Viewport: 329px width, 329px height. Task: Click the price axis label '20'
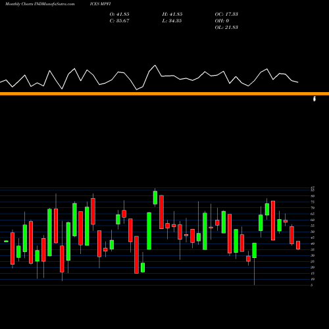(313, 267)
